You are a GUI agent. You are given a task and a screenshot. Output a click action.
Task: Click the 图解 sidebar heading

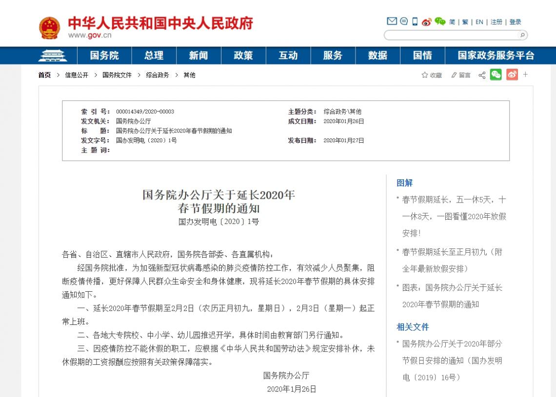[x=405, y=183]
